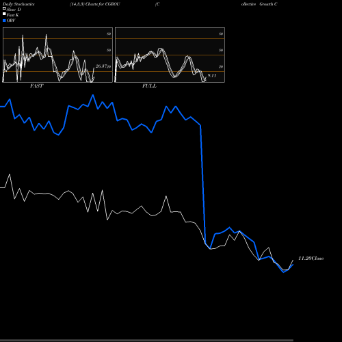Click the 'Slow D' legend label
This screenshot has height=342, width=342.
[14, 10]
